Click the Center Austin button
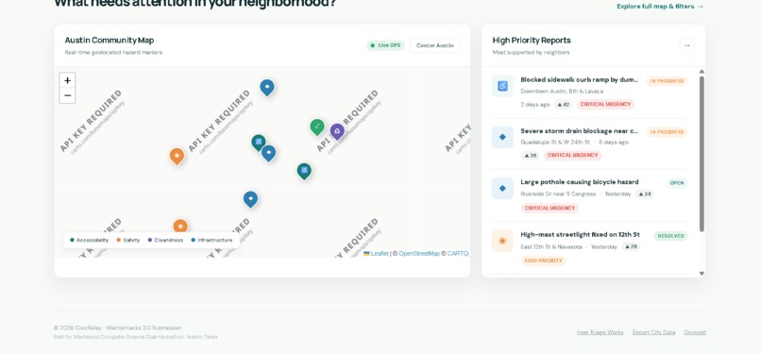Screen dimensions: 761x353 [435, 45]
